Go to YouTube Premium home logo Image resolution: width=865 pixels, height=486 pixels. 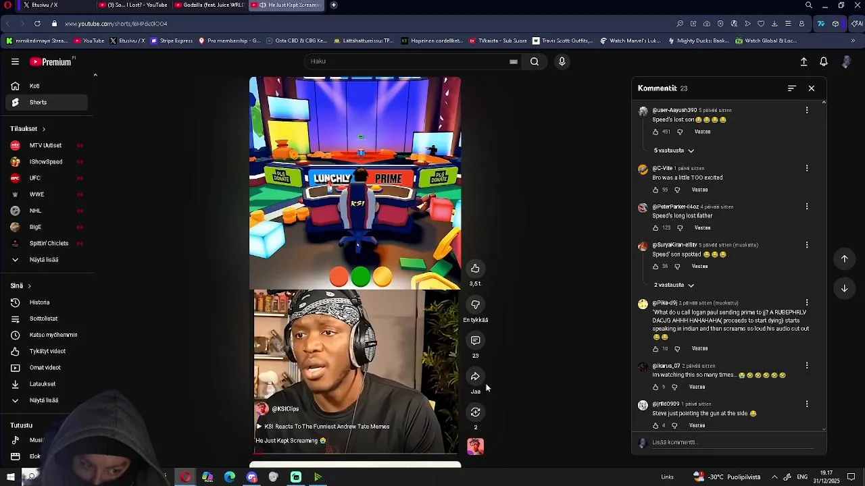[52, 61]
